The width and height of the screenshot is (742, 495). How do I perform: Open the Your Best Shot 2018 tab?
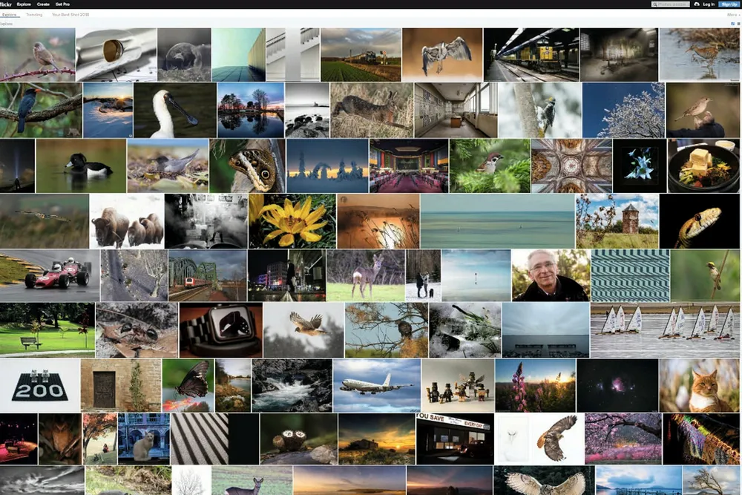coord(69,15)
